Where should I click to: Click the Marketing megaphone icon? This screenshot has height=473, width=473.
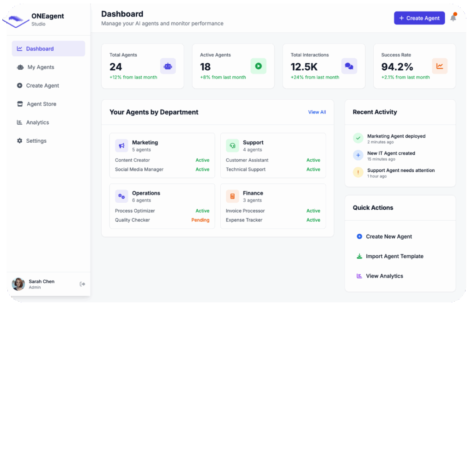pyautogui.click(x=121, y=146)
